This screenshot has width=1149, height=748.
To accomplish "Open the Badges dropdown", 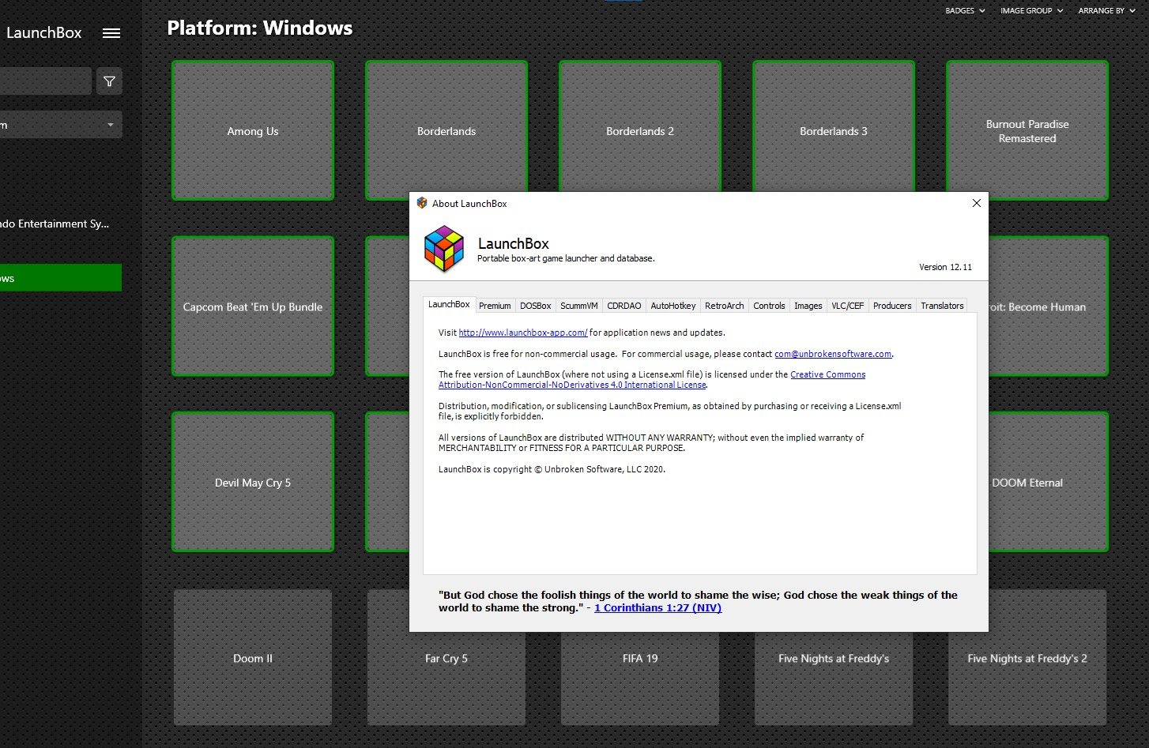I will point(965,11).
